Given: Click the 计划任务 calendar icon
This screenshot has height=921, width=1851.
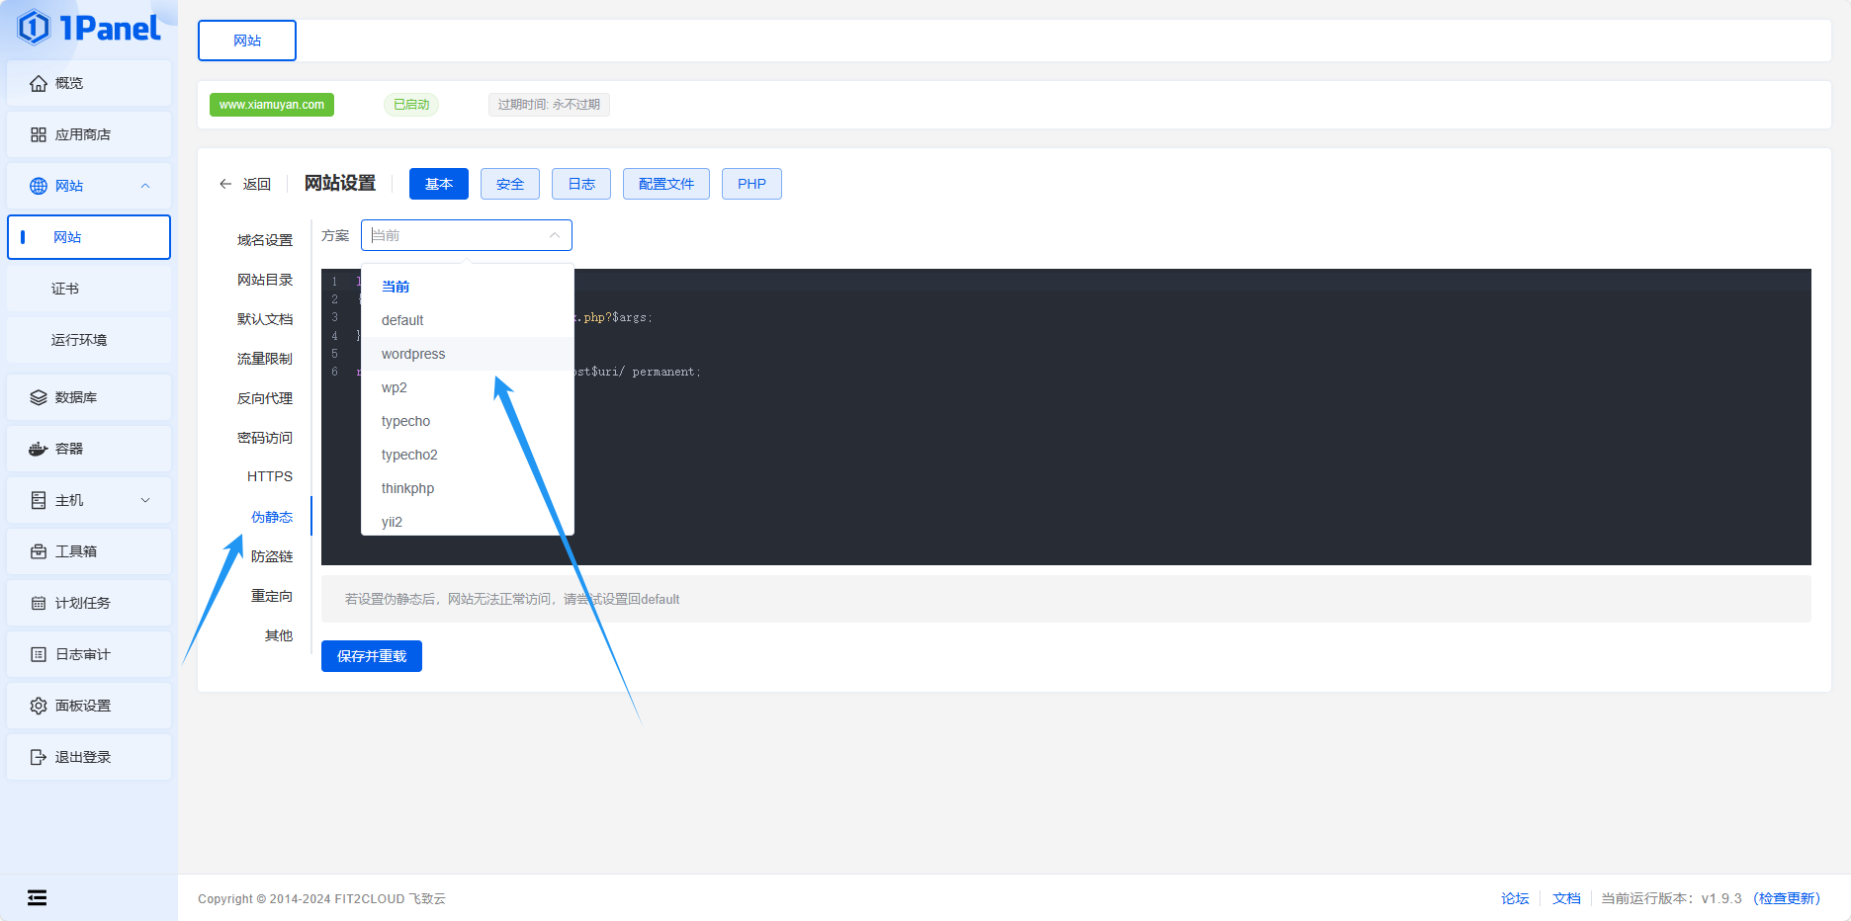Looking at the screenshot, I should pyautogui.click(x=39, y=603).
